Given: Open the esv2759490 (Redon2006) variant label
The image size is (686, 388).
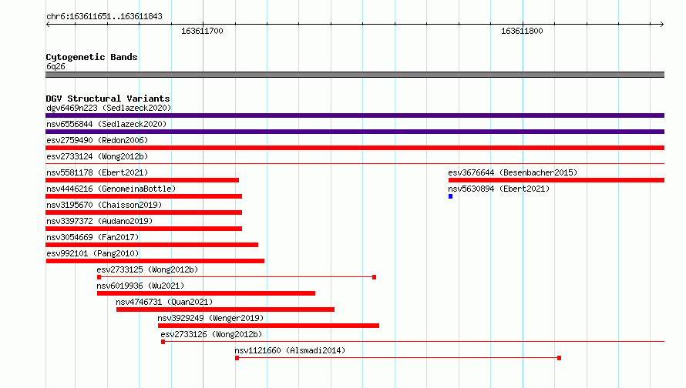Looking at the screenshot, I should click(x=97, y=140).
